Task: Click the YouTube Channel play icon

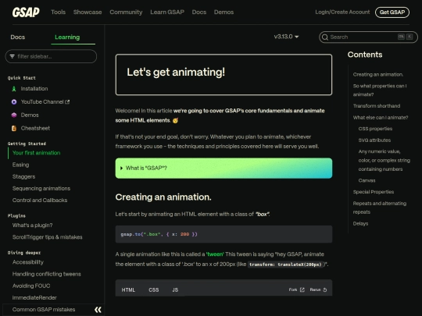Action: click(14, 102)
